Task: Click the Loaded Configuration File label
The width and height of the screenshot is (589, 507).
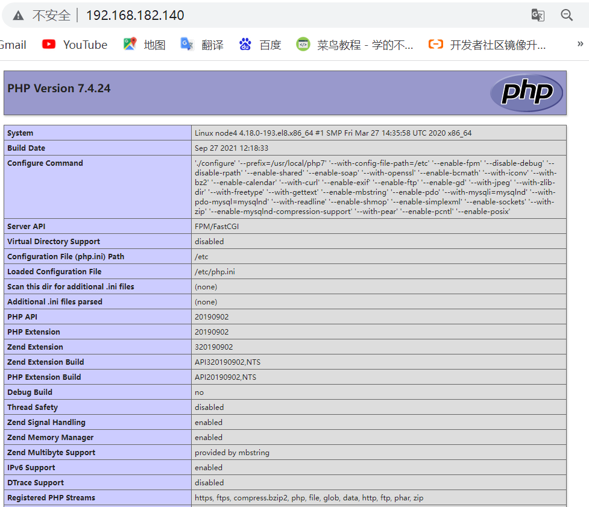Action: (54, 271)
